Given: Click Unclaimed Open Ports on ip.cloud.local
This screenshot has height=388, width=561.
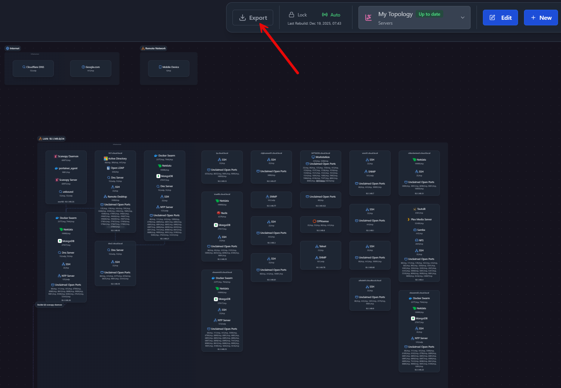Looking at the screenshot, I should [222, 170].
